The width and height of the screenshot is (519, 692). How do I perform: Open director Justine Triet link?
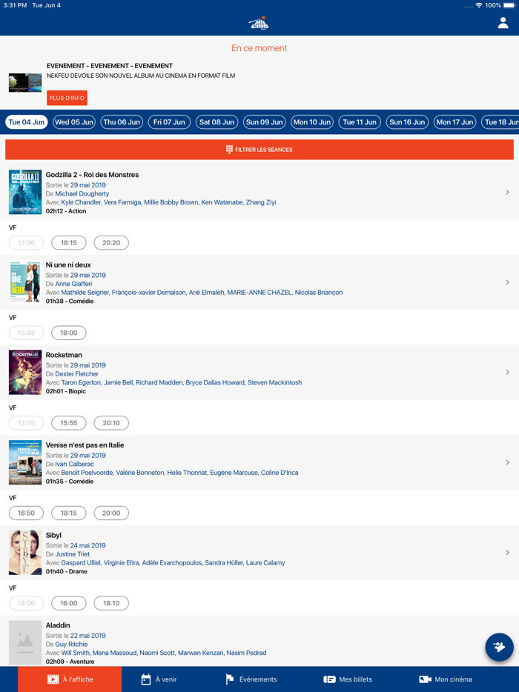pos(73,554)
